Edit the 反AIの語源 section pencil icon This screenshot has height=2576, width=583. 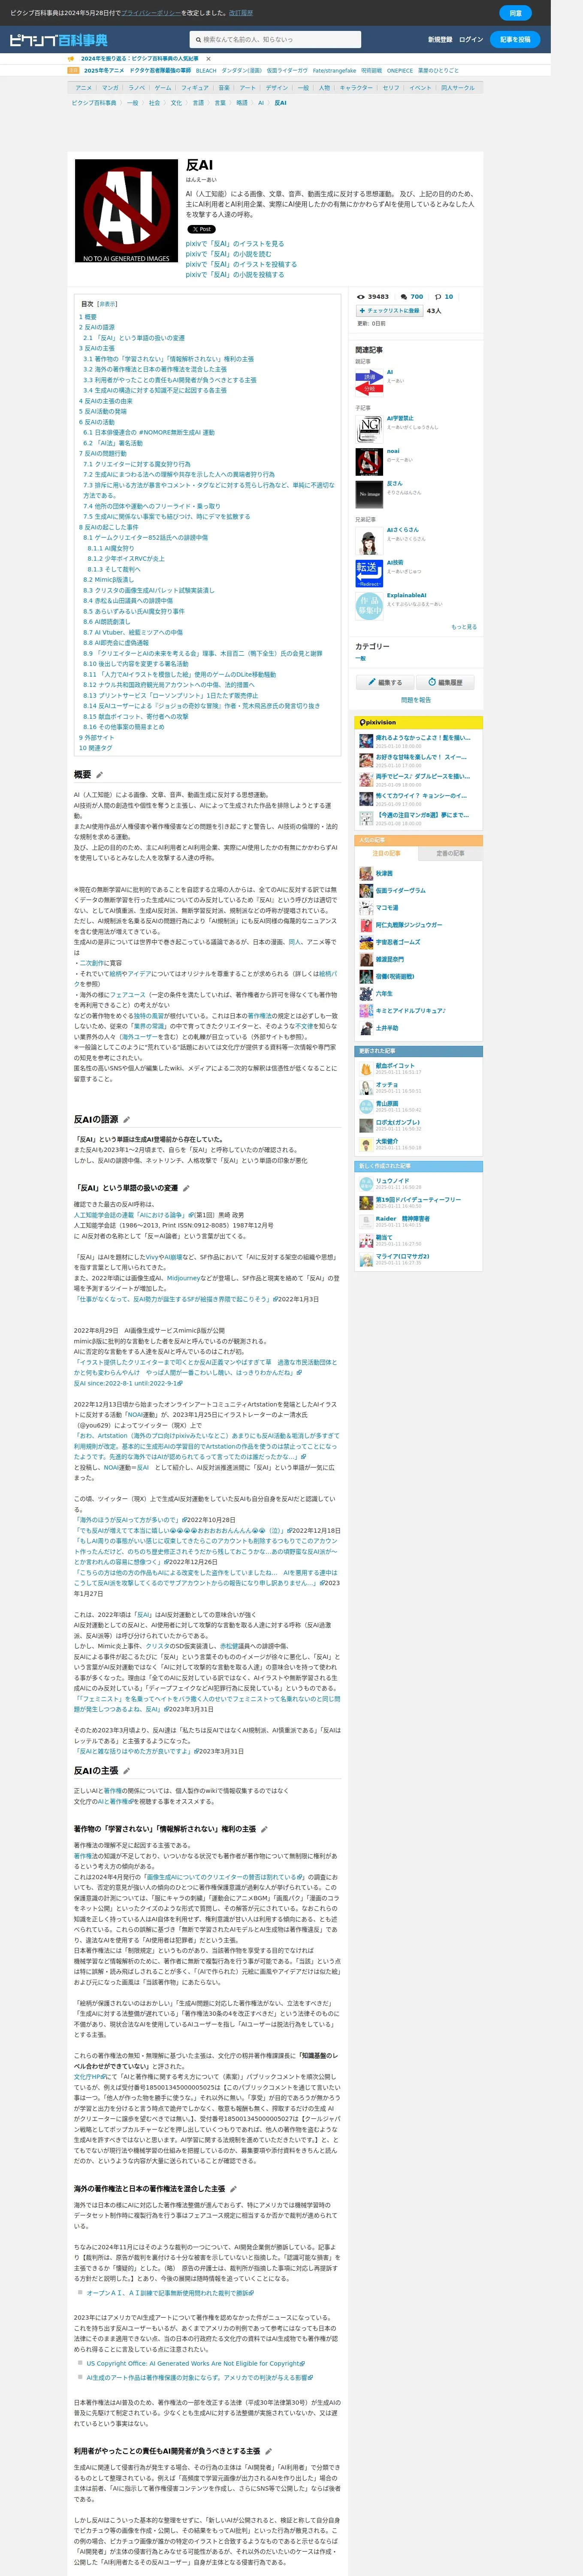click(126, 1120)
